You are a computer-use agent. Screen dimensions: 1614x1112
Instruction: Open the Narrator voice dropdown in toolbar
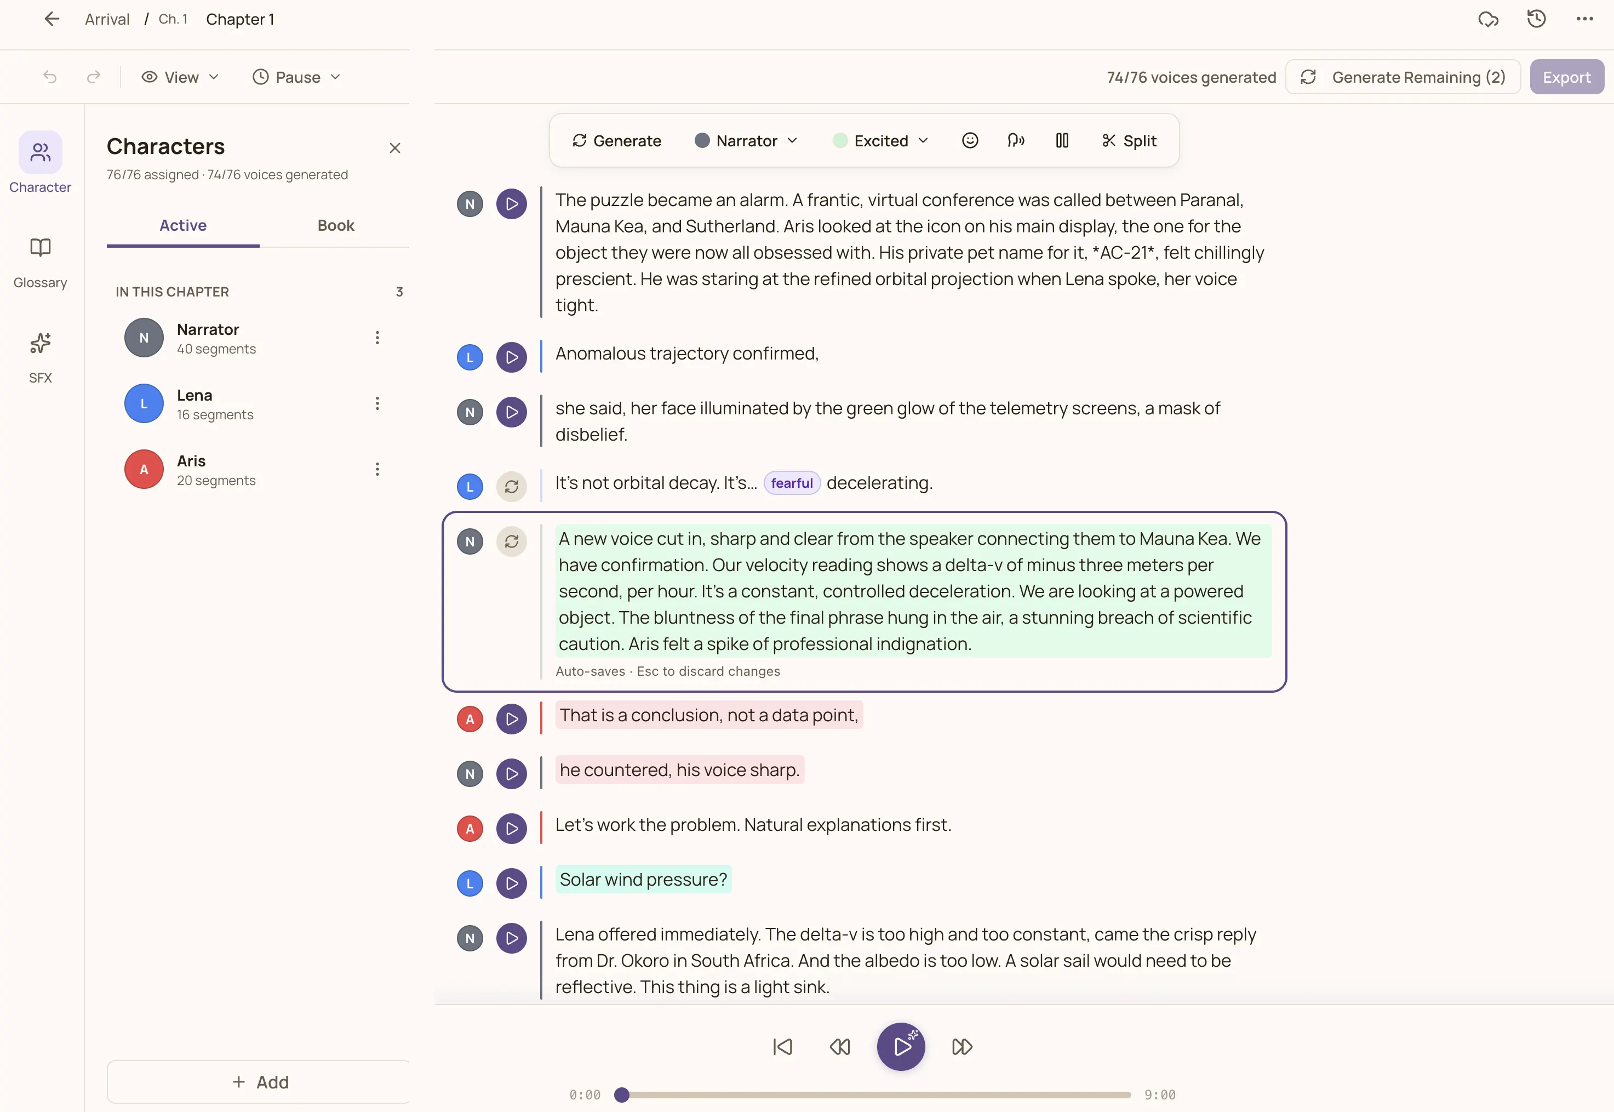point(746,141)
